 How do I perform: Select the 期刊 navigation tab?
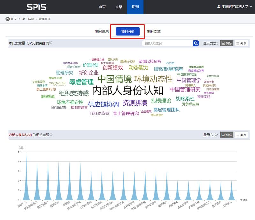pyautogui.click(x=135, y=7)
